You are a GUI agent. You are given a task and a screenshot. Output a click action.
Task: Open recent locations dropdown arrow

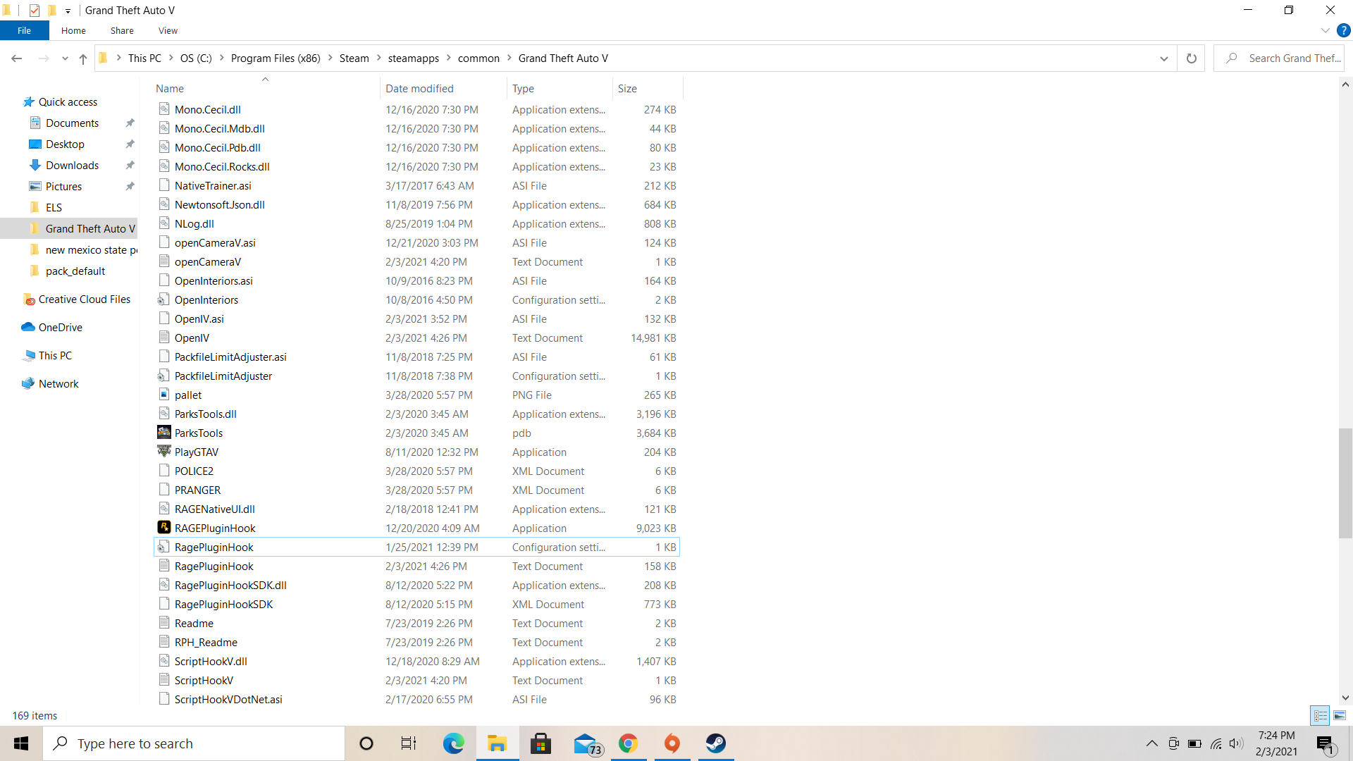[x=65, y=58]
